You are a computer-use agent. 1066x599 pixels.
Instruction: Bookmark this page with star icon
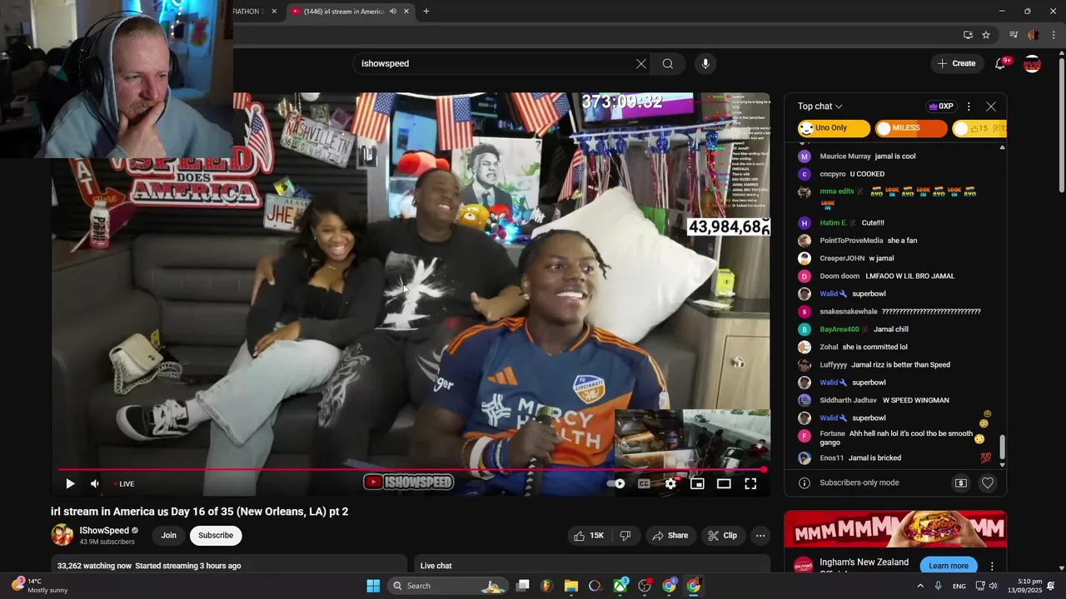(986, 35)
